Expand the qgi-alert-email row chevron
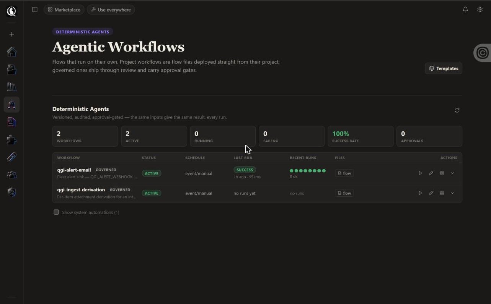The height and width of the screenshot is (304, 491). point(452,173)
